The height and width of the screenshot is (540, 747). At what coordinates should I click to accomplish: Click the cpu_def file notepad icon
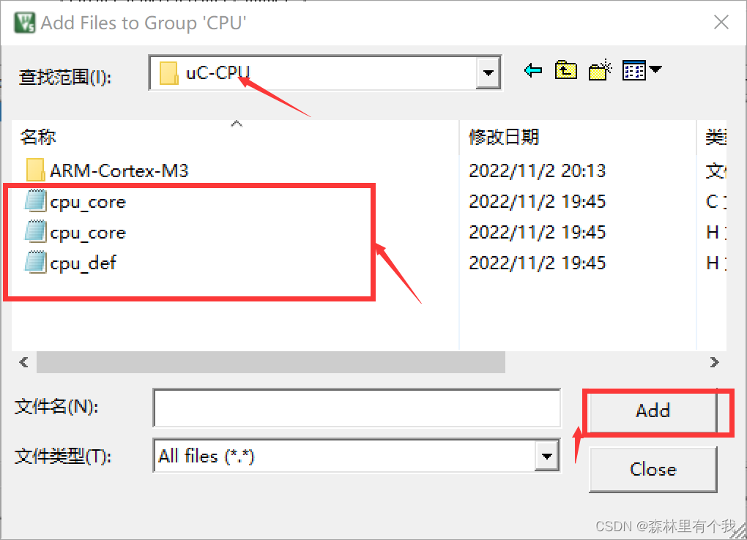coord(36,262)
